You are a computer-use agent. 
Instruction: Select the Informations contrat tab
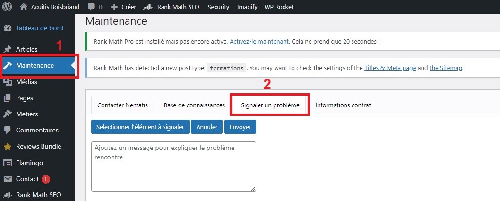coord(343,105)
